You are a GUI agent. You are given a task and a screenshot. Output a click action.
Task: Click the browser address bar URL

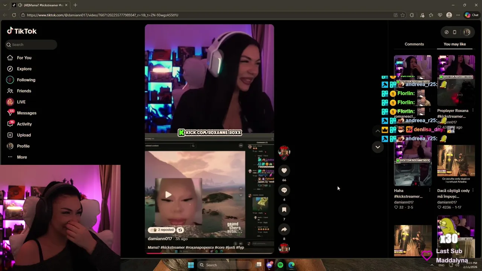[x=102, y=15]
